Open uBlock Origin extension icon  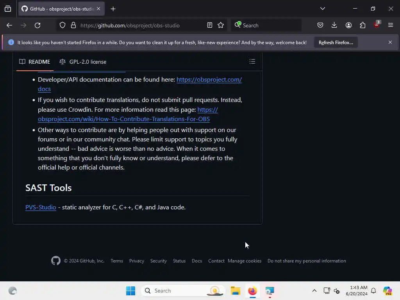pos(377,25)
